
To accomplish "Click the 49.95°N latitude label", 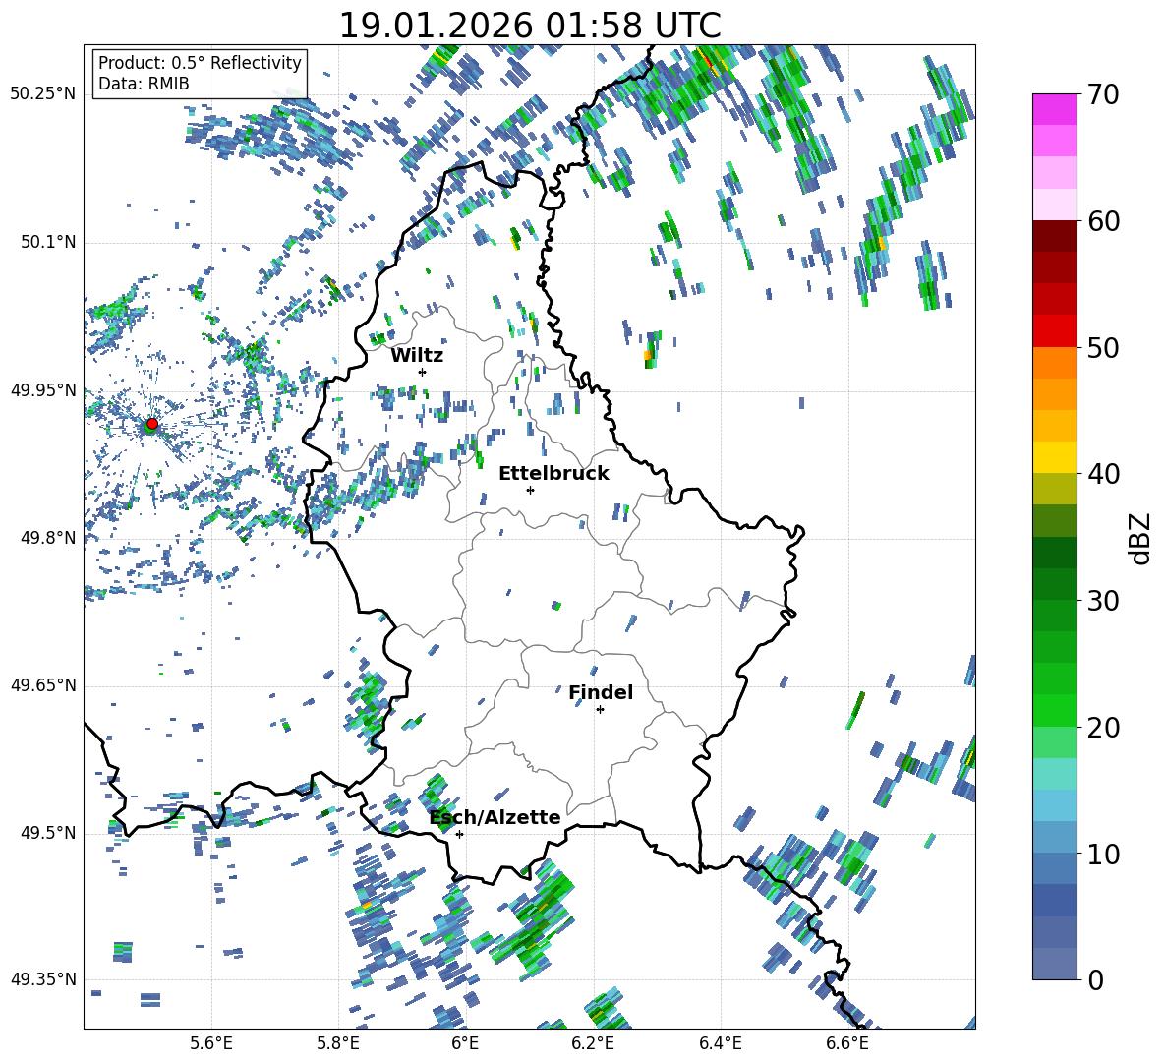I will tap(43, 389).
